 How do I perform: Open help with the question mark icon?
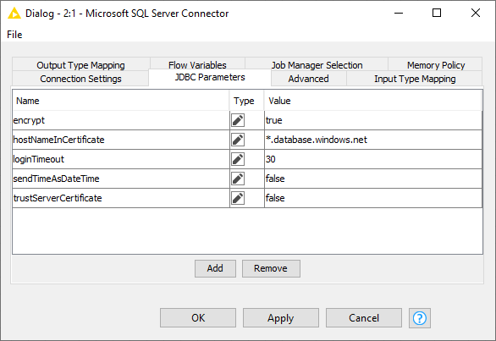pyautogui.click(x=420, y=318)
